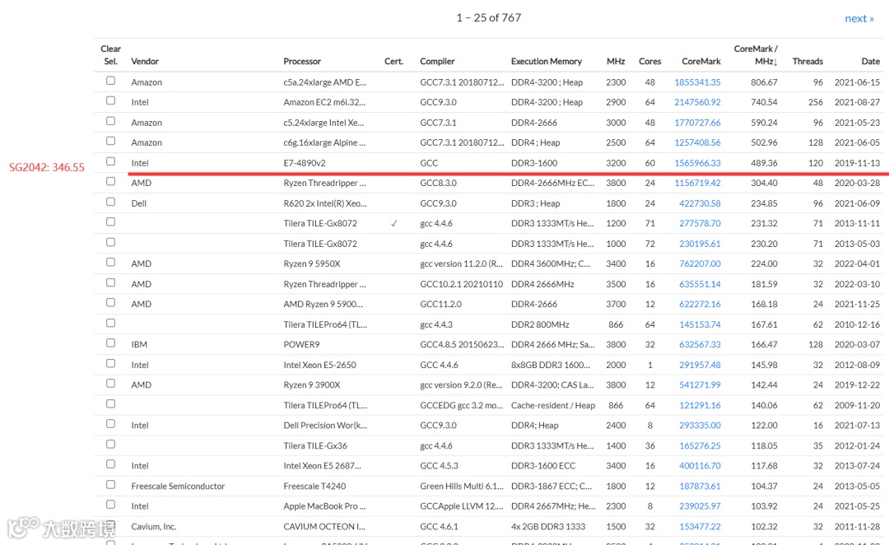Select the Tilera TILE-Gx36 row checkbox
The height and width of the screenshot is (545, 889).
click(110, 444)
